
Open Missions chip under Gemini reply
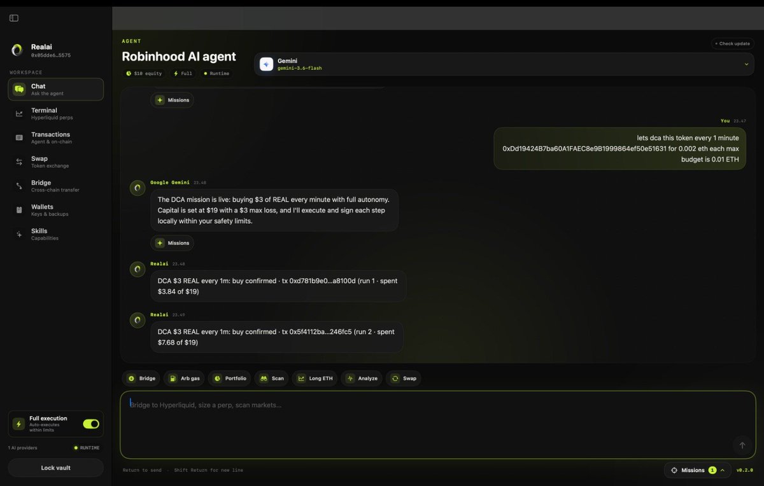173,243
